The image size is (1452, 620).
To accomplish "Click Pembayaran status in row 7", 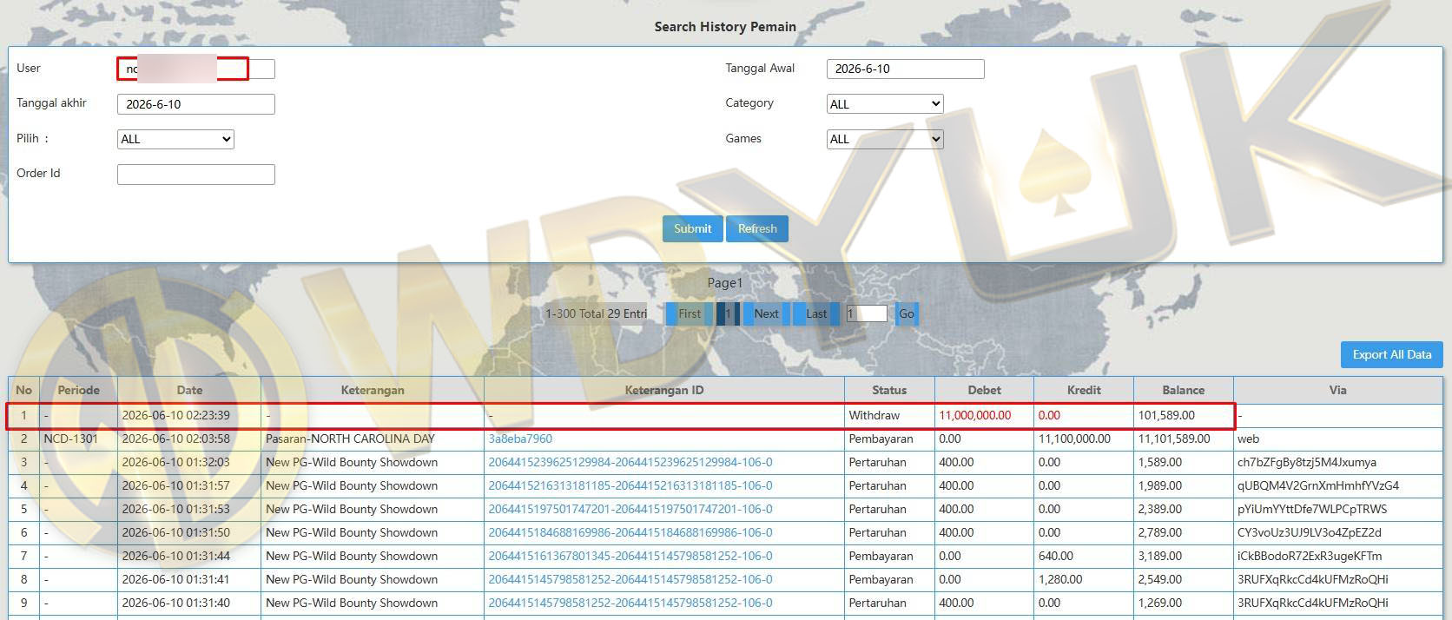I will [x=881, y=556].
